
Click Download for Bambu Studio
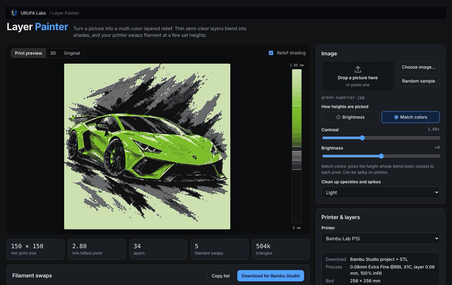[x=271, y=276]
